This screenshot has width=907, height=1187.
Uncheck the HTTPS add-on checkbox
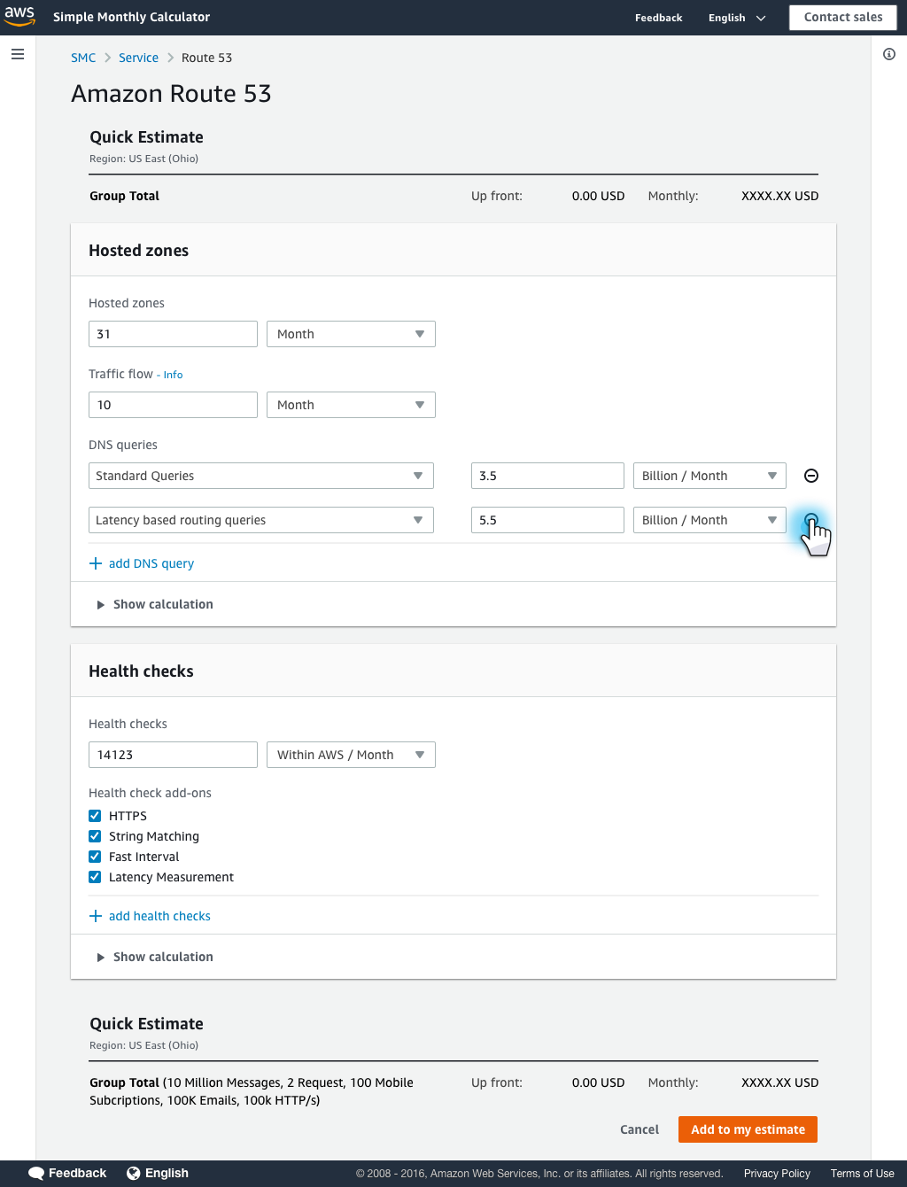[x=95, y=816]
